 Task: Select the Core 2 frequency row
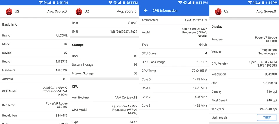click(174, 97)
